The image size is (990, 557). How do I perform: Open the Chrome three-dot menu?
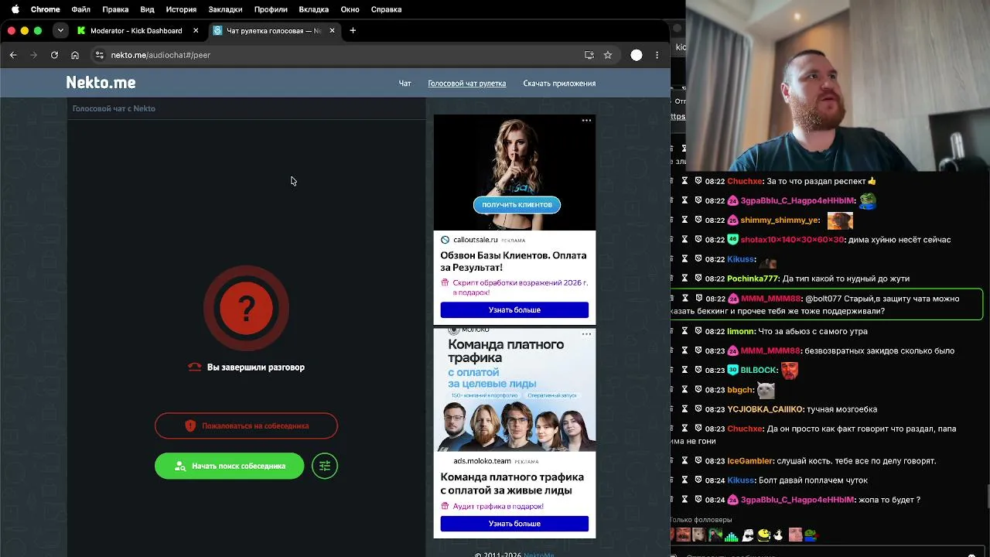[657, 55]
